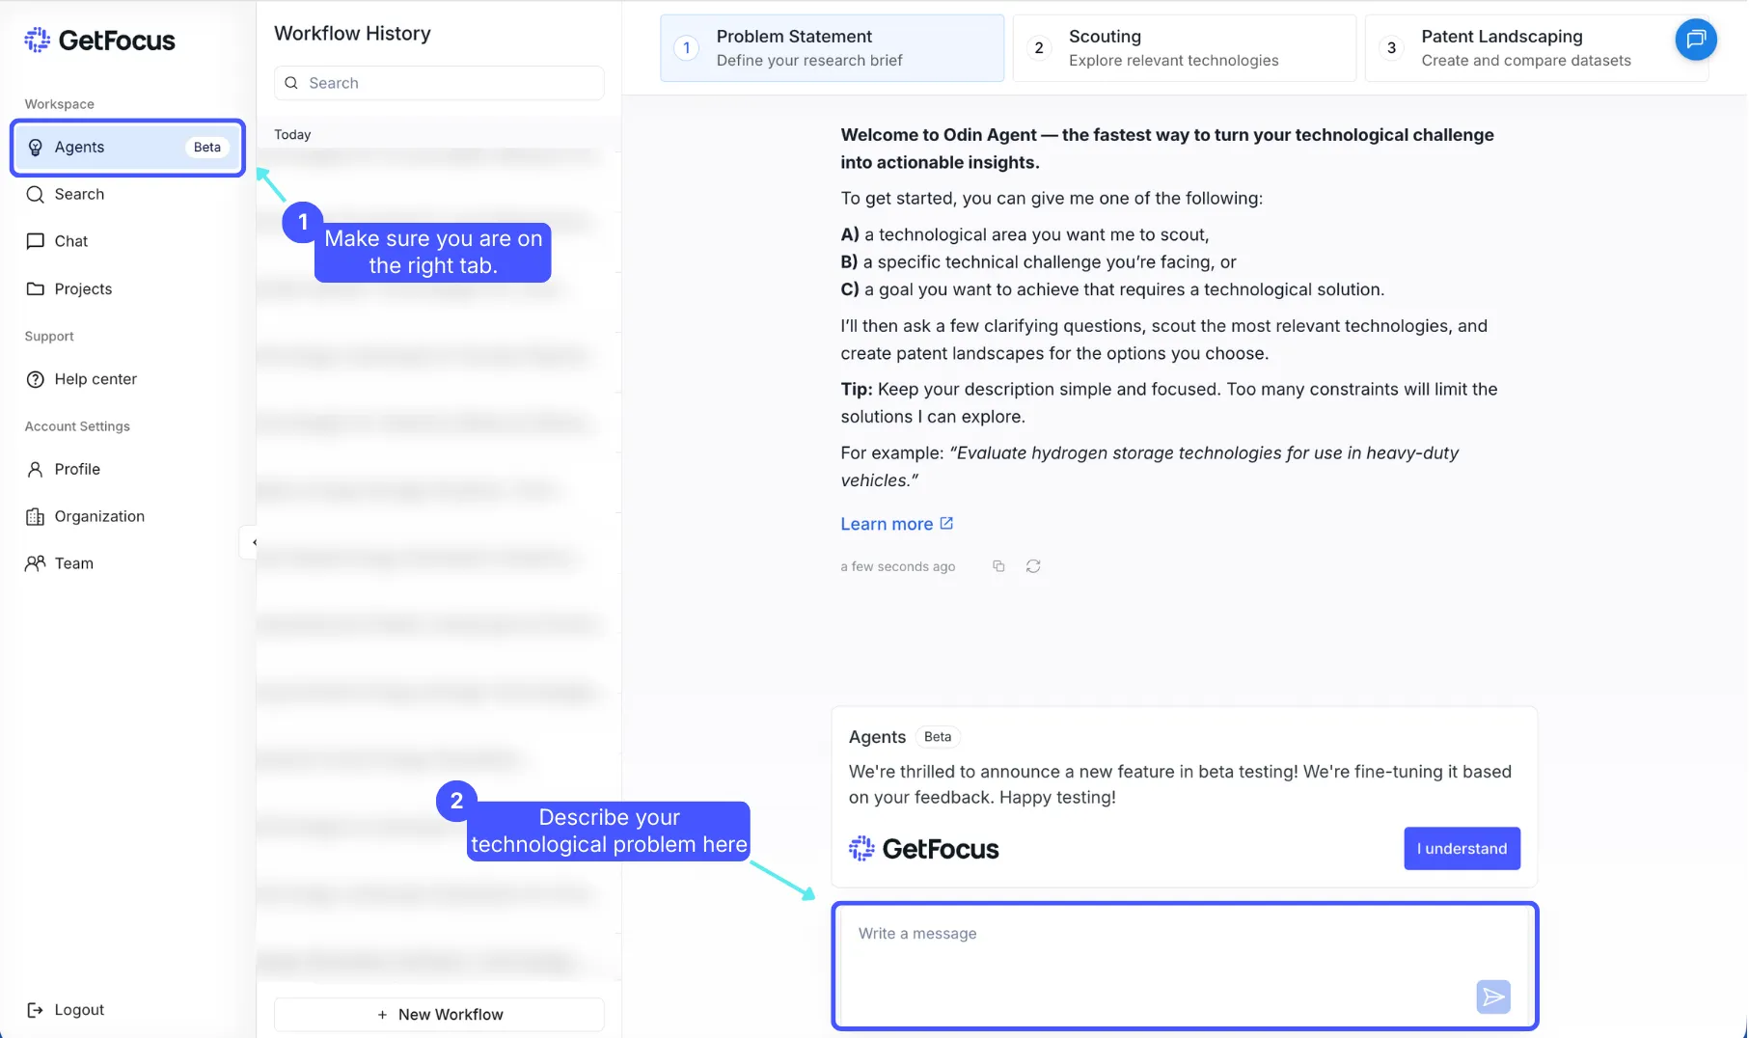This screenshot has width=1749, height=1038.
Task: Click the magnifier icon in workflow search
Action: click(291, 83)
